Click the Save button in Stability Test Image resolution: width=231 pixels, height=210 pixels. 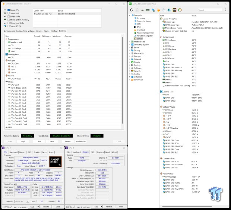point(52,141)
